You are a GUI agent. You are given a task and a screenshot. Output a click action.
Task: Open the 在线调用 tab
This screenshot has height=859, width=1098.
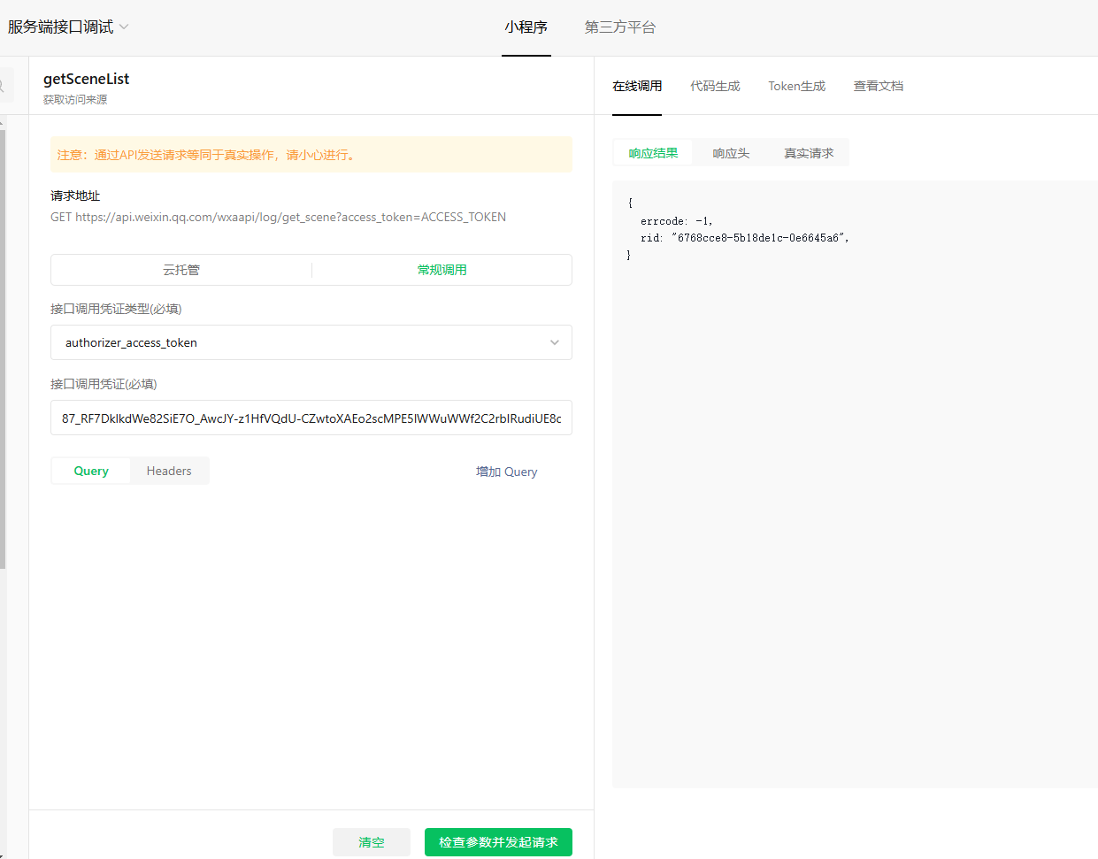(637, 86)
